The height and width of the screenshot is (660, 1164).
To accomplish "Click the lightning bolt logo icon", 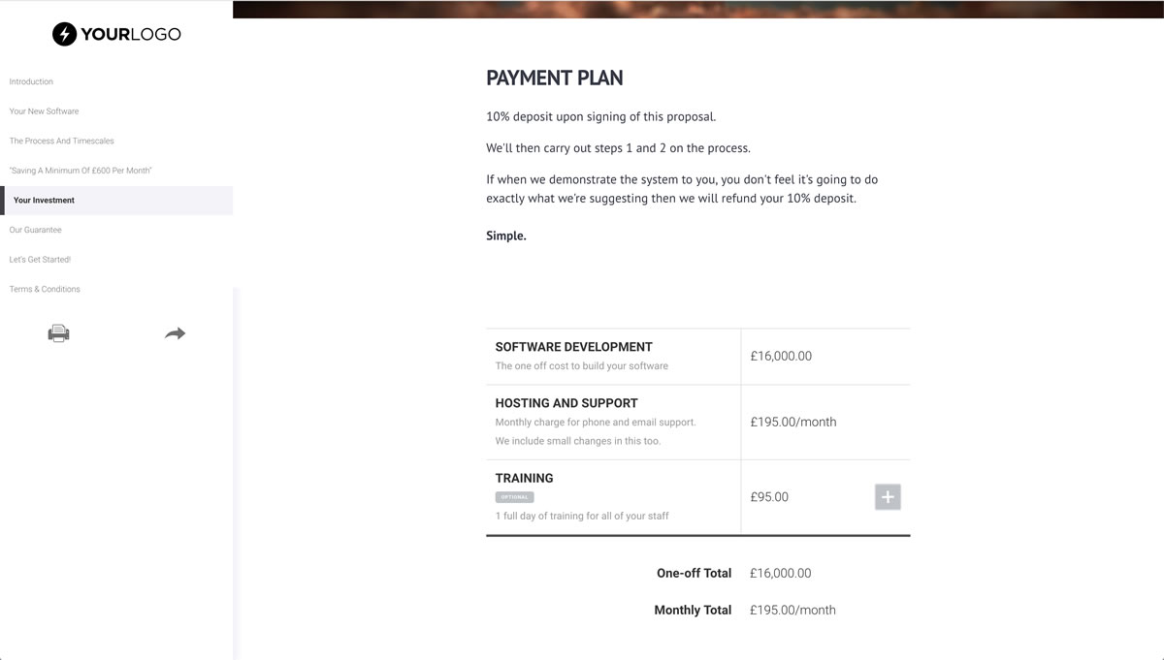I will 63,34.
